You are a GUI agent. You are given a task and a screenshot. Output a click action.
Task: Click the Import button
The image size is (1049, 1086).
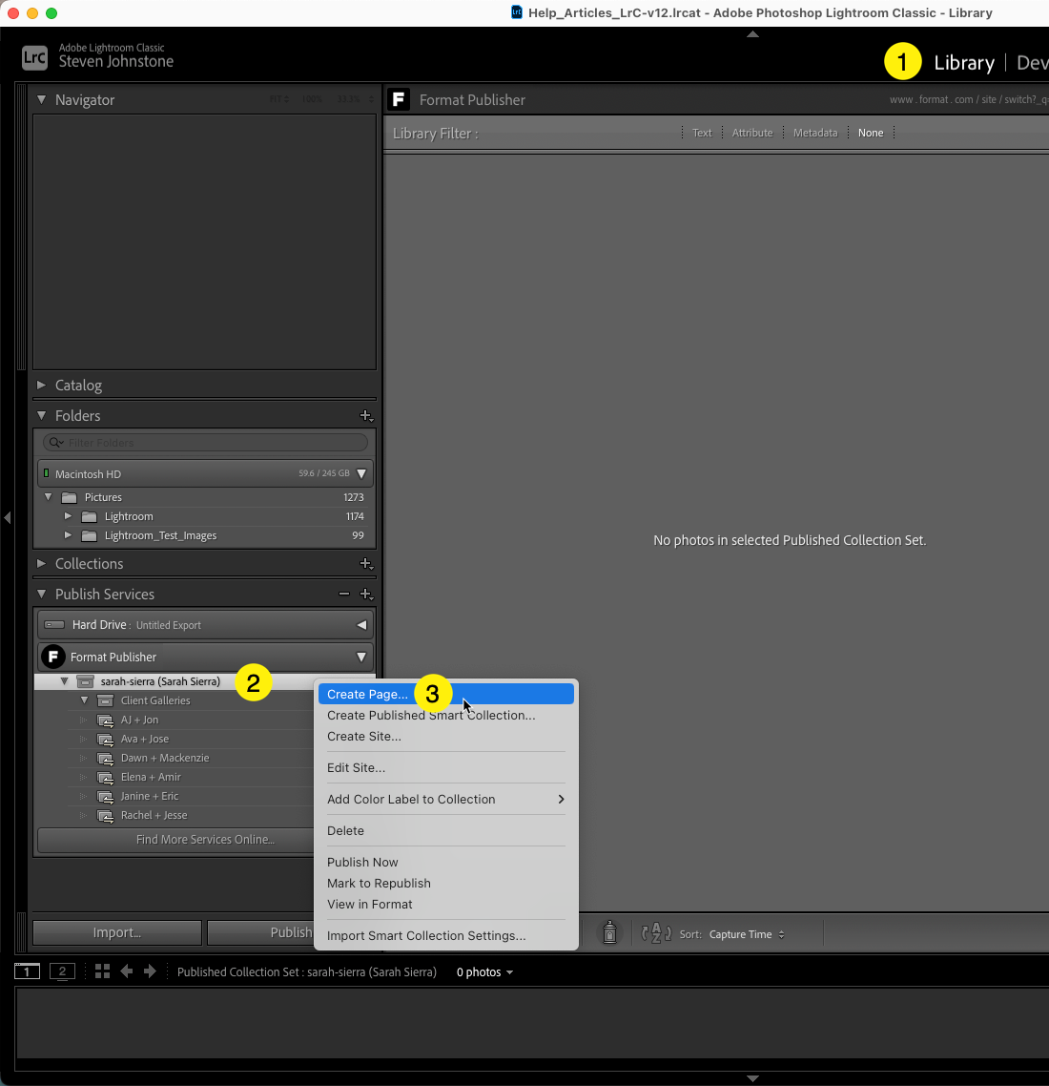tap(117, 932)
